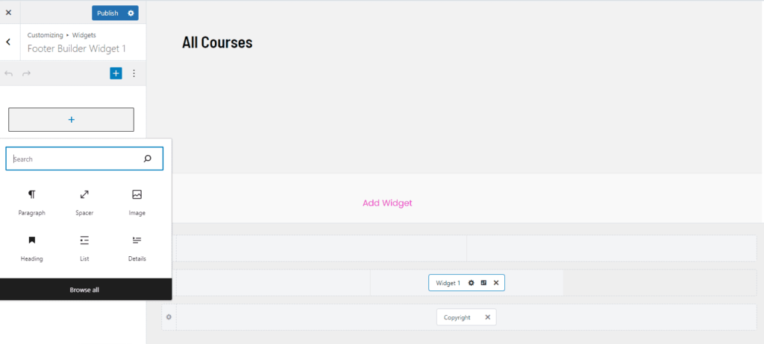
Task: Open the footer row settings gear
Action: [169, 317]
